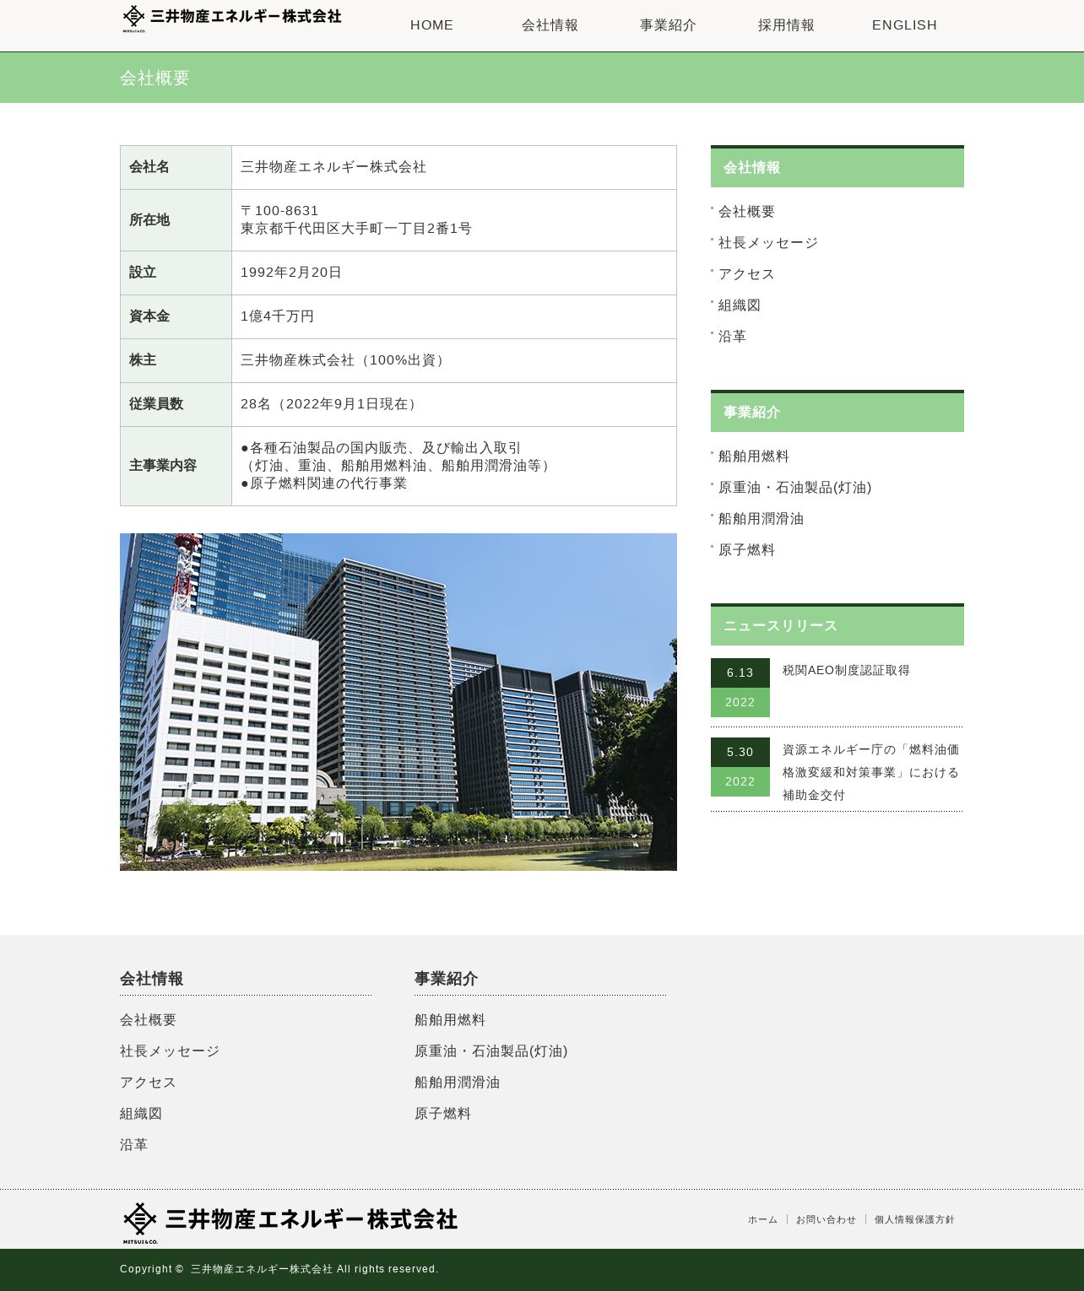Click the footer 会社情報 section heading
1084x1291 pixels.
click(151, 979)
